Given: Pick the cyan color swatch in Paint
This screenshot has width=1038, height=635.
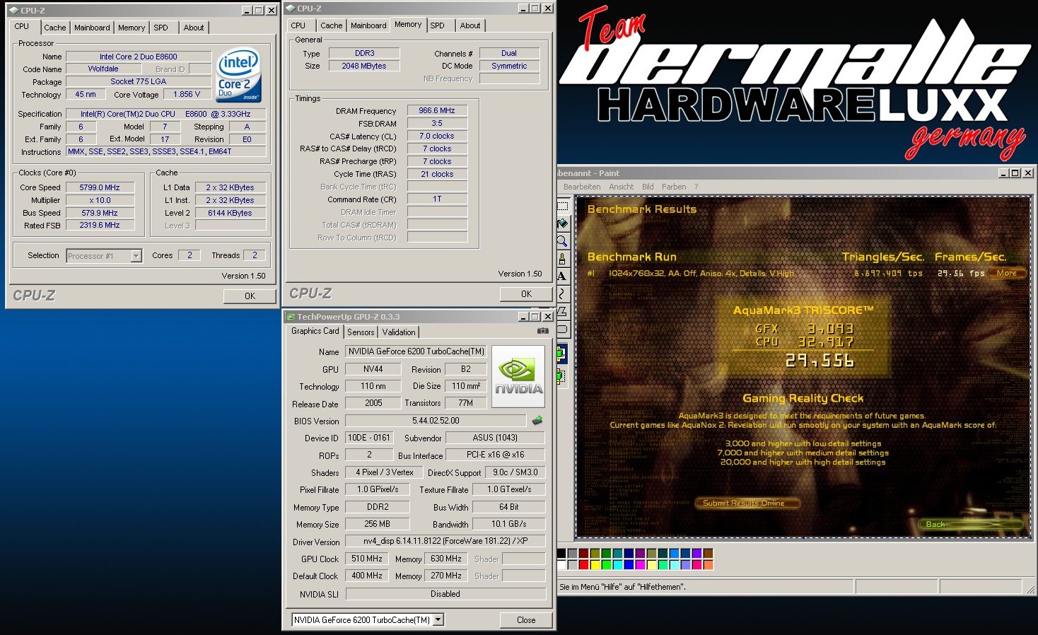Looking at the screenshot, I should [618, 564].
